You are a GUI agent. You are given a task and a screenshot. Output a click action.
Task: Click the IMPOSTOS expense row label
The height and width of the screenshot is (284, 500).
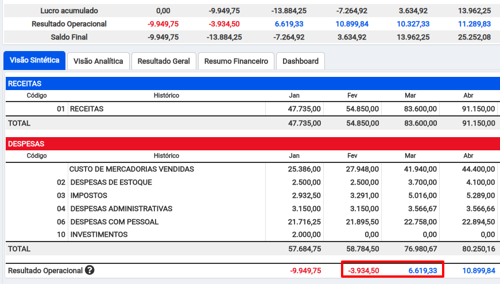(88, 196)
